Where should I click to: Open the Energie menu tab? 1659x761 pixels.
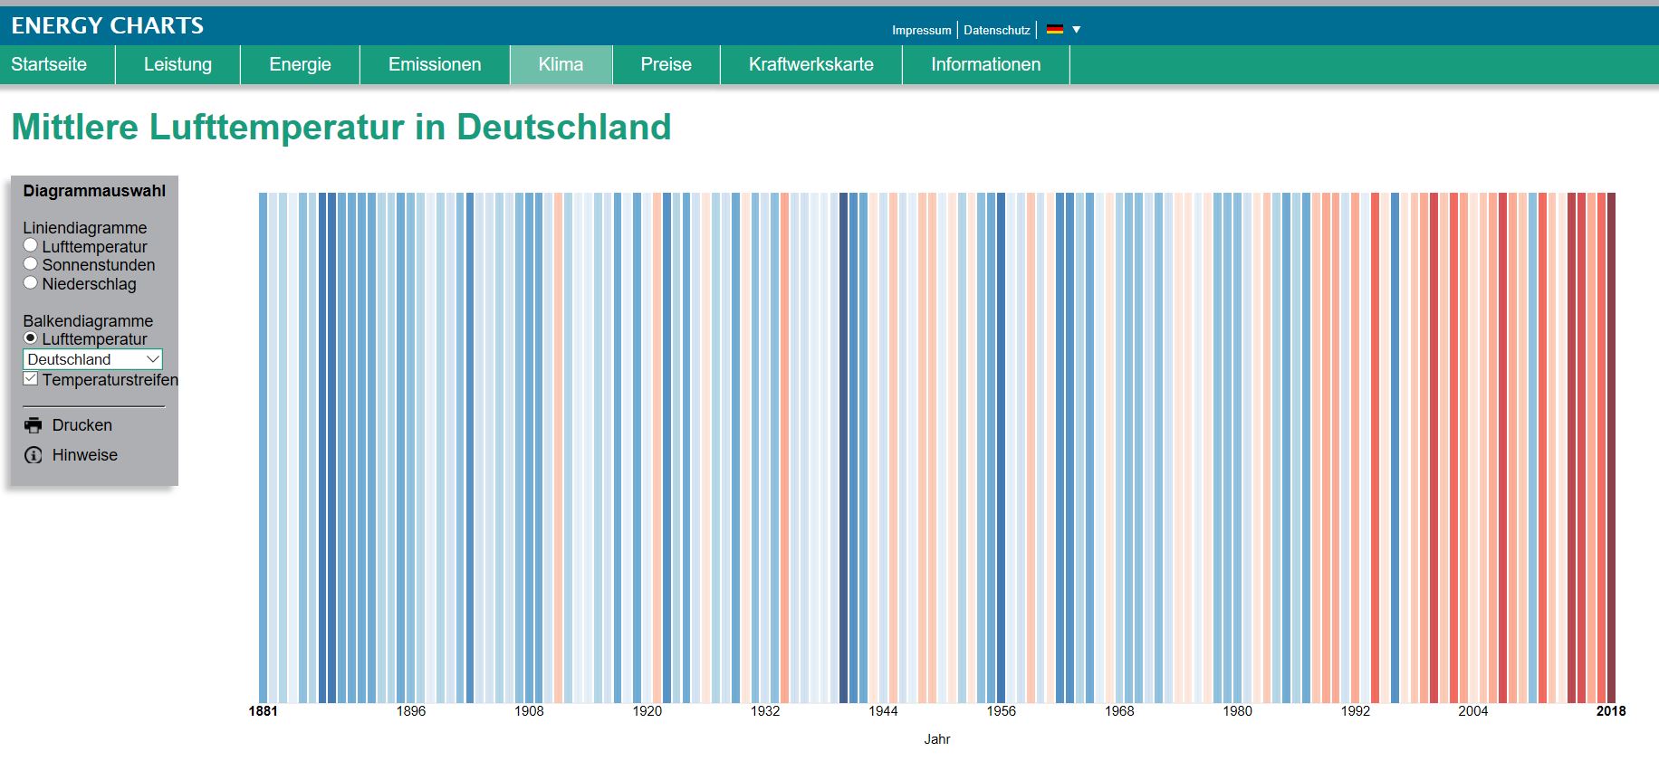coord(300,64)
